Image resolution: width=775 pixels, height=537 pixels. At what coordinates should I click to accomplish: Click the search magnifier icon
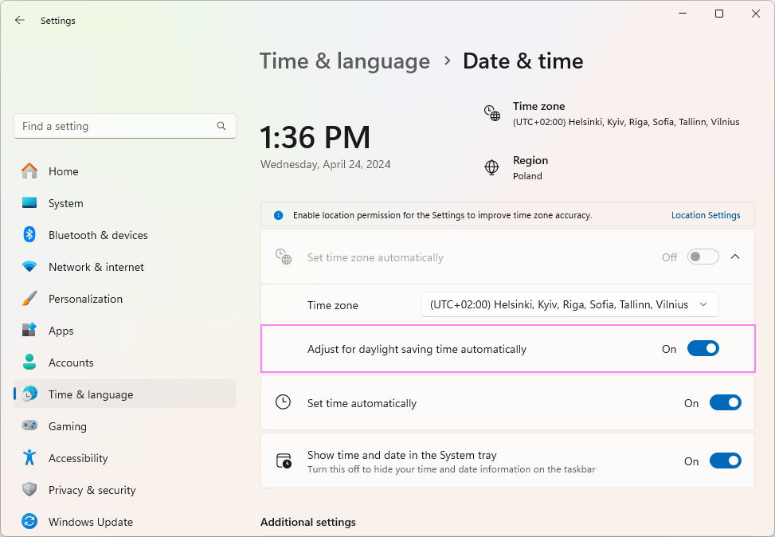[221, 126]
